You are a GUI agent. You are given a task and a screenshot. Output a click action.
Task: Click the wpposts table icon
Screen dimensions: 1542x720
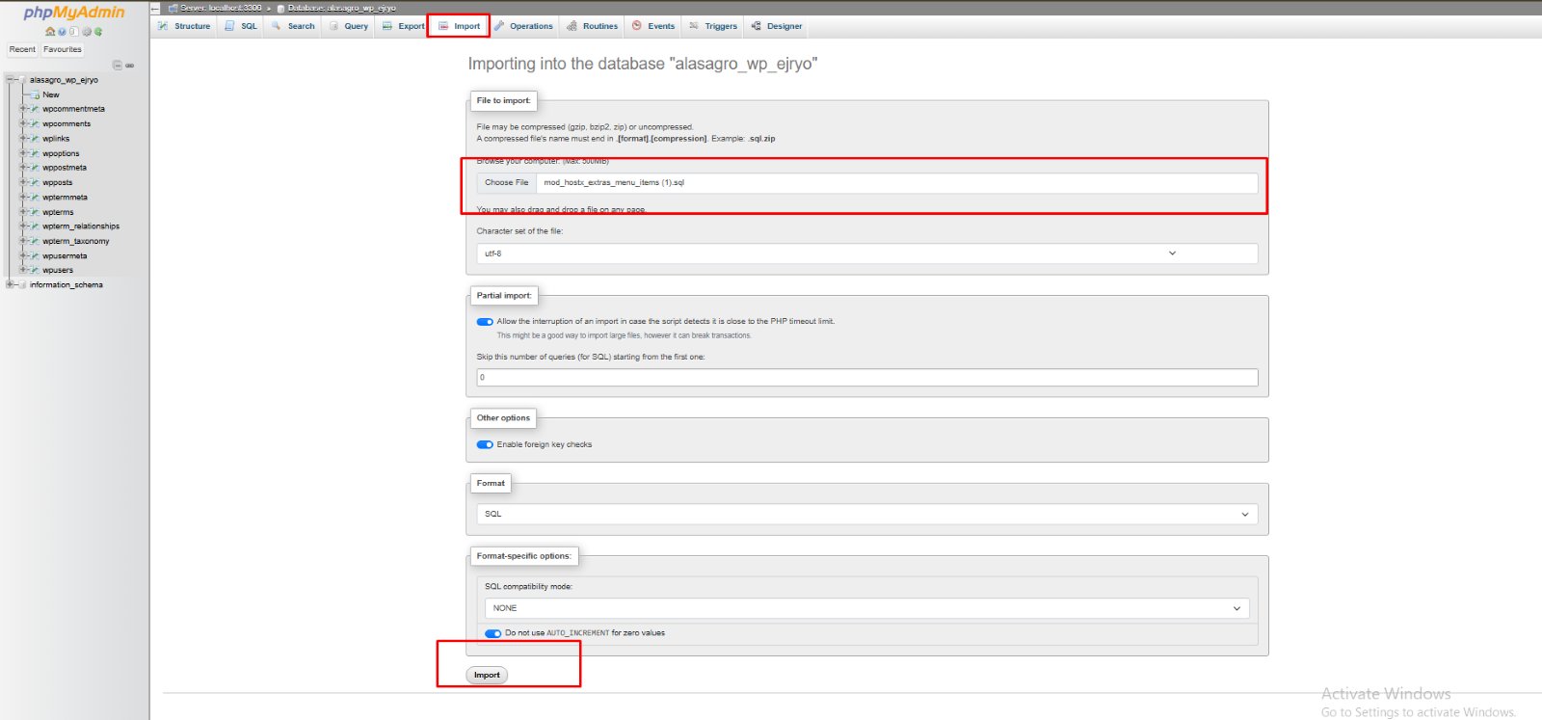(35, 182)
